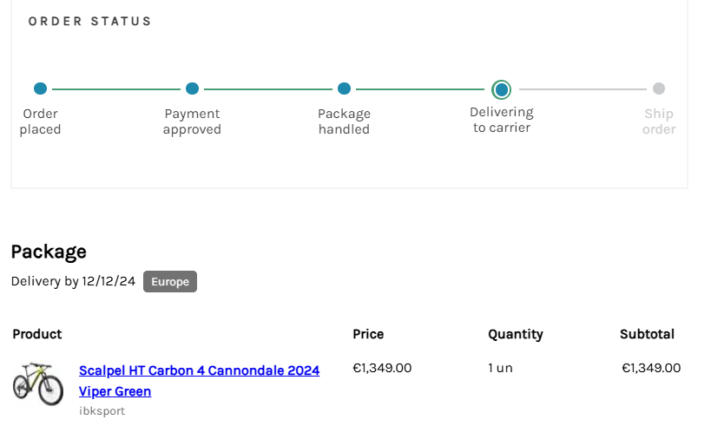
Task: Click the Price column header
Action: click(x=368, y=334)
